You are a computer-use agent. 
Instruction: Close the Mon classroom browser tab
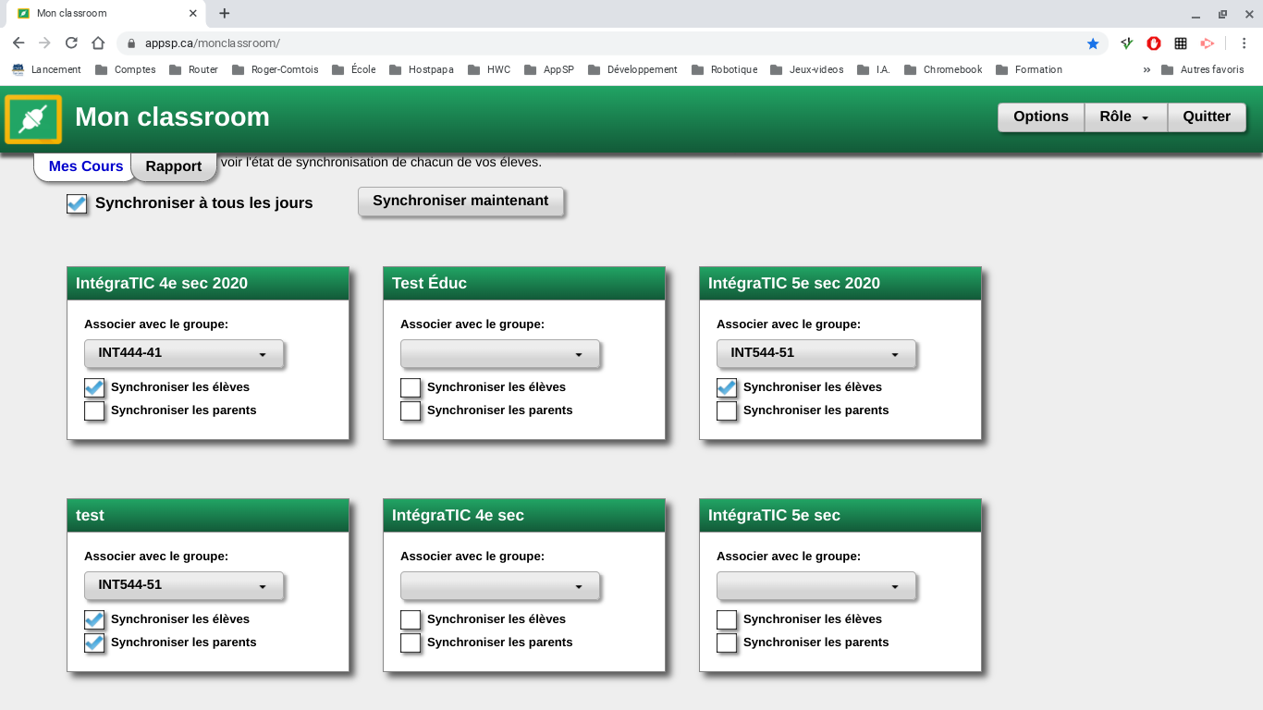coord(192,14)
